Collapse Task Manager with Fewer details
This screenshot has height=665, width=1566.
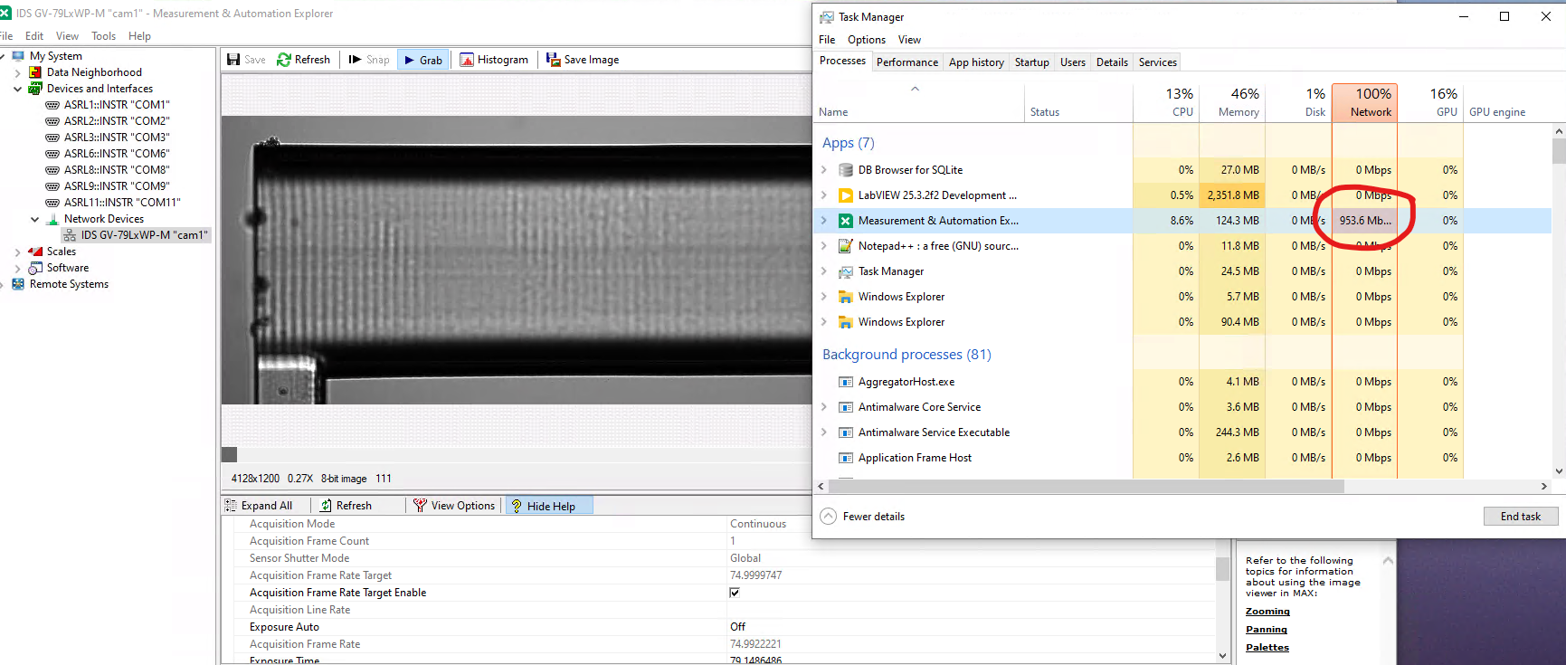(863, 517)
